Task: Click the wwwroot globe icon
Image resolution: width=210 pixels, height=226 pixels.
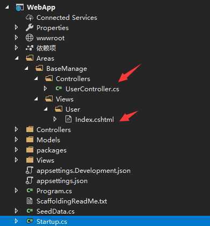Action: click(x=30, y=38)
